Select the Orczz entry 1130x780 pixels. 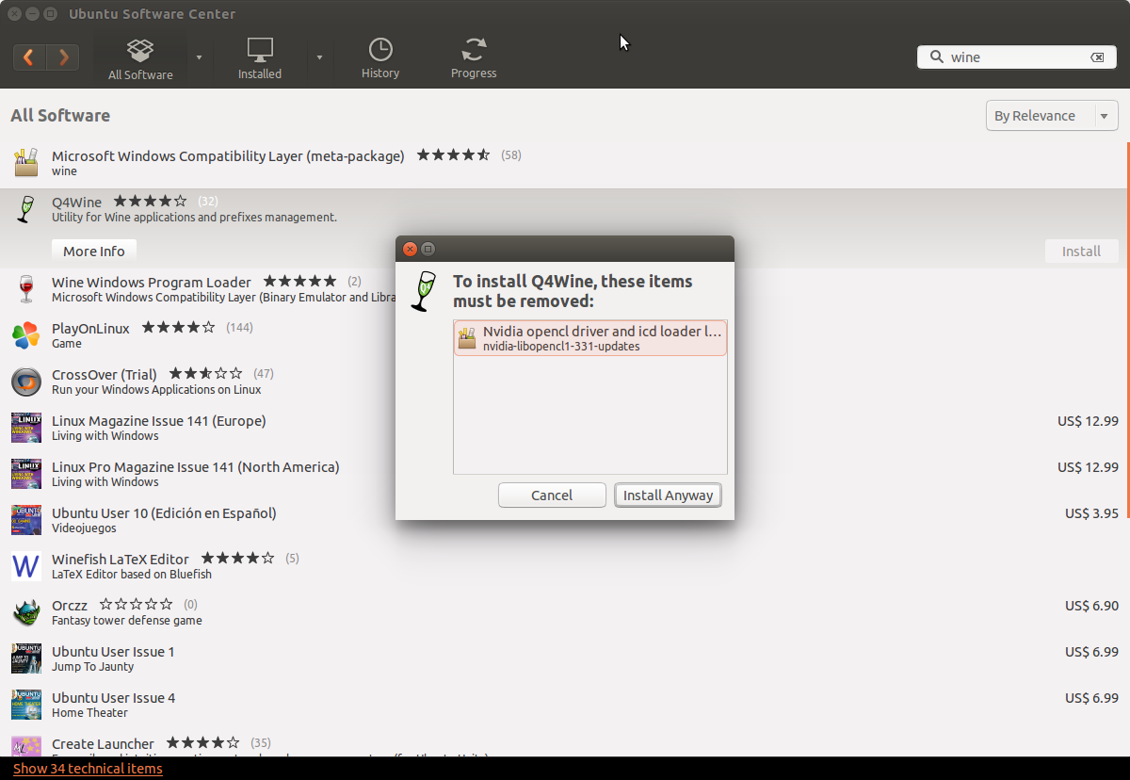[70, 605]
